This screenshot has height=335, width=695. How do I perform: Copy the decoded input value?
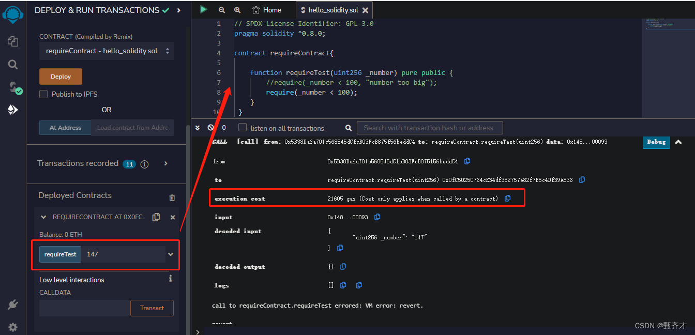tap(340, 248)
